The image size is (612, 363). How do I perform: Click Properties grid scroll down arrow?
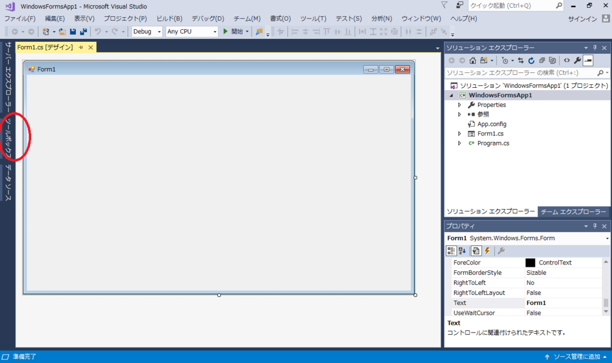[x=606, y=312]
